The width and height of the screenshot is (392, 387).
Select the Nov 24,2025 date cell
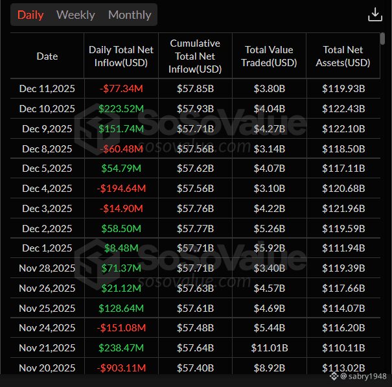point(47,328)
